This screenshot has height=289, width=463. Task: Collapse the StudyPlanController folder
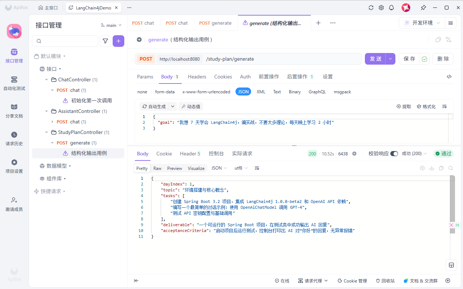click(47, 132)
